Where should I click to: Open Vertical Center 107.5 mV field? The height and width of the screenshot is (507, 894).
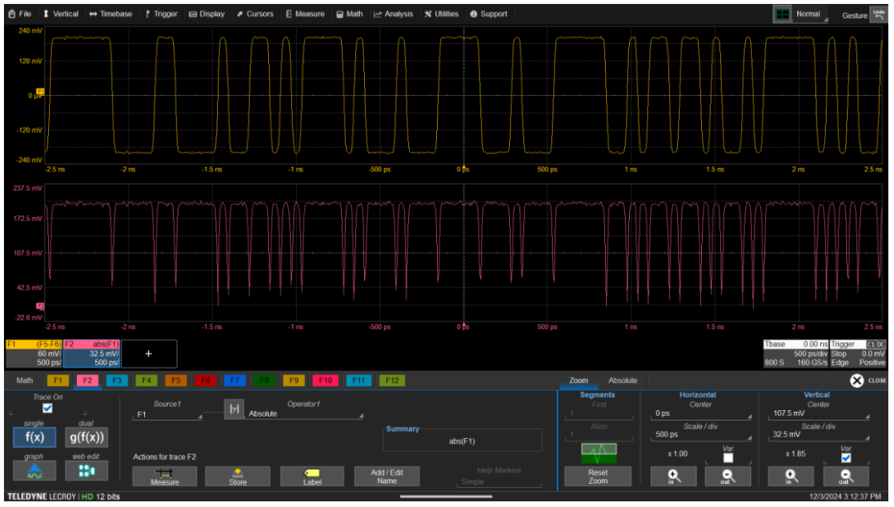[818, 413]
